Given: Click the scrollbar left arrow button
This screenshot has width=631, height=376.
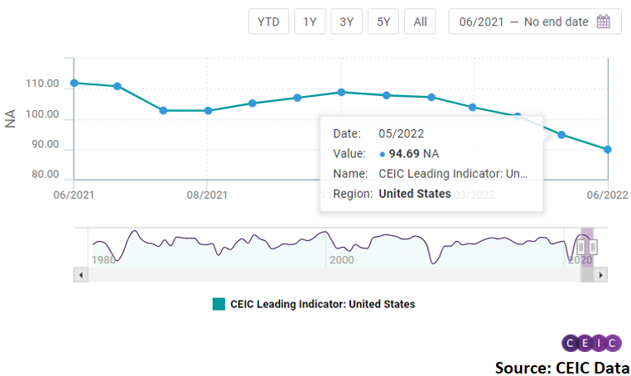Looking at the screenshot, I should (80, 274).
